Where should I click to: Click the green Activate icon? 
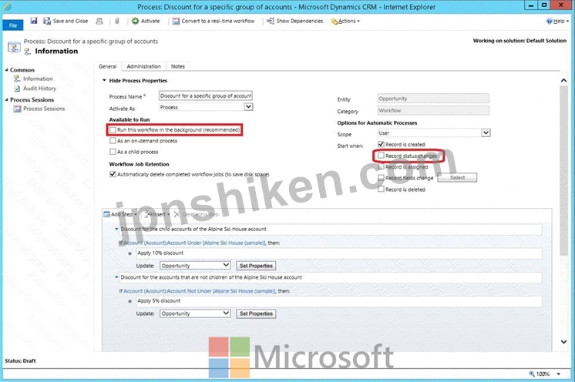(136, 21)
